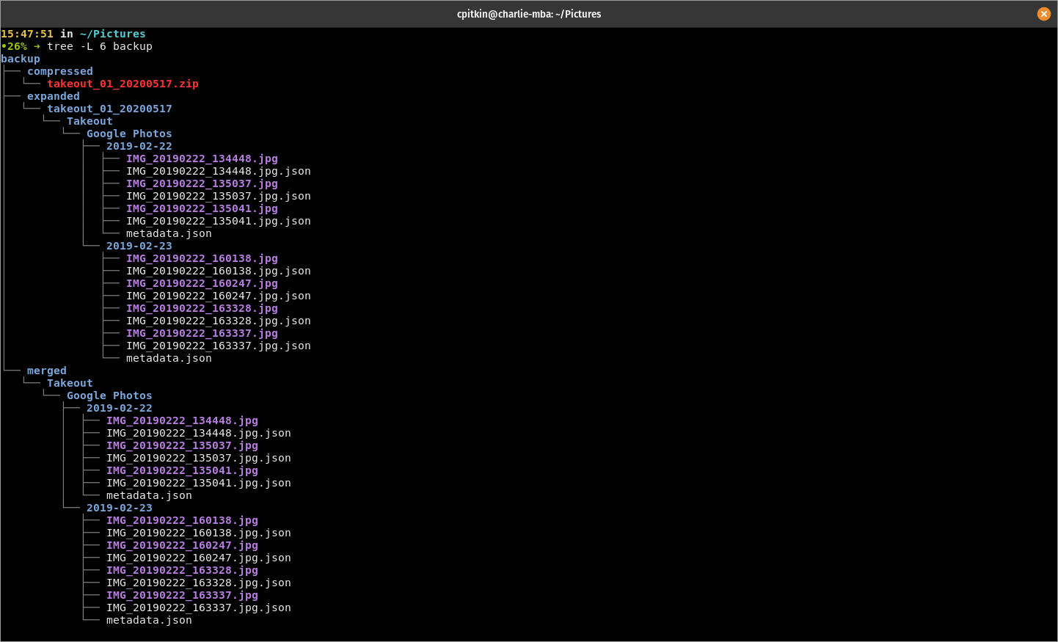Select the Takeout folder directly under merged

click(70, 383)
